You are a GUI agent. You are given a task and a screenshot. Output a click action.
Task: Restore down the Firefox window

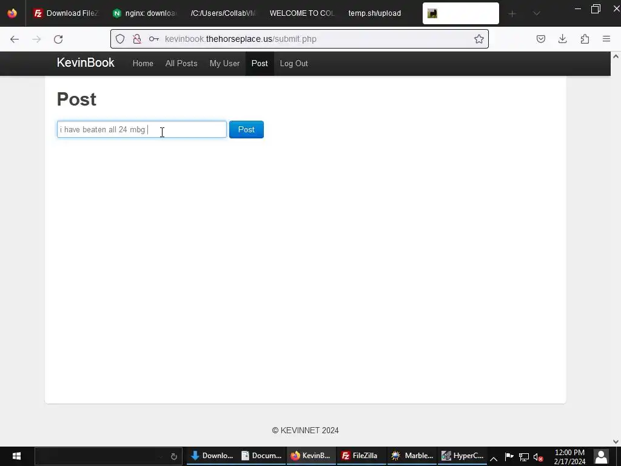[596, 8]
